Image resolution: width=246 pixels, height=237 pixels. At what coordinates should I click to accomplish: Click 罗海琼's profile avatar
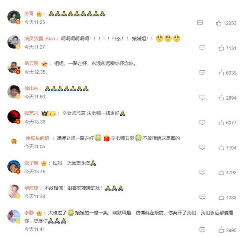(x=14, y=191)
